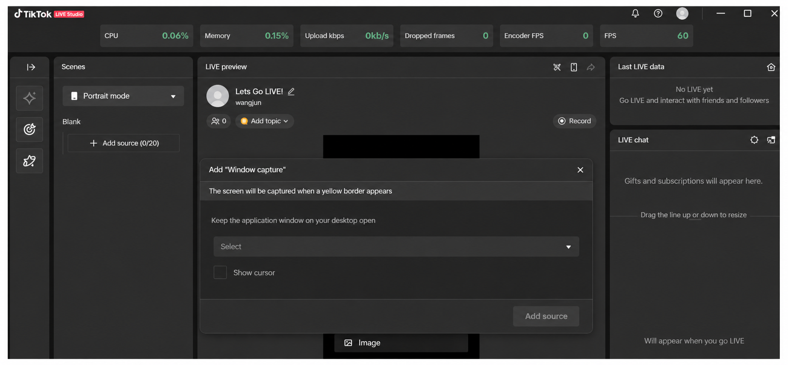
Task: Click the Dropped frames stat
Action: point(446,36)
